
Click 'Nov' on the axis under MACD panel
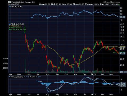pyautogui.click(x=75, y=94)
